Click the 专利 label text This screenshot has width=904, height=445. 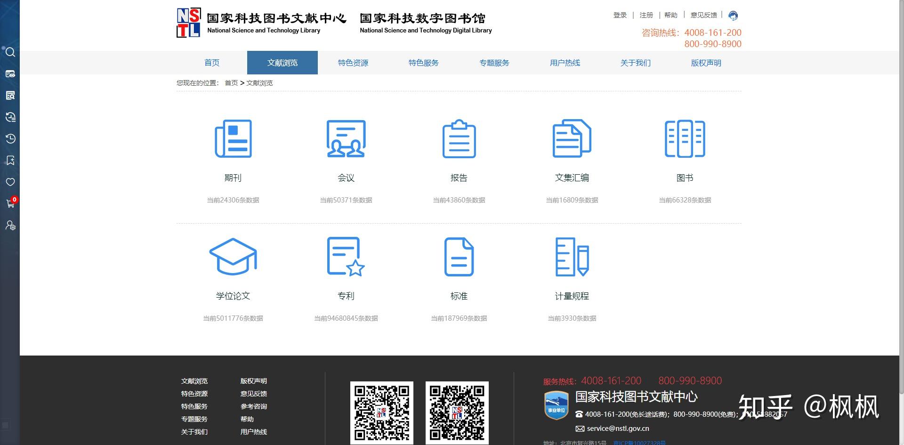click(346, 296)
